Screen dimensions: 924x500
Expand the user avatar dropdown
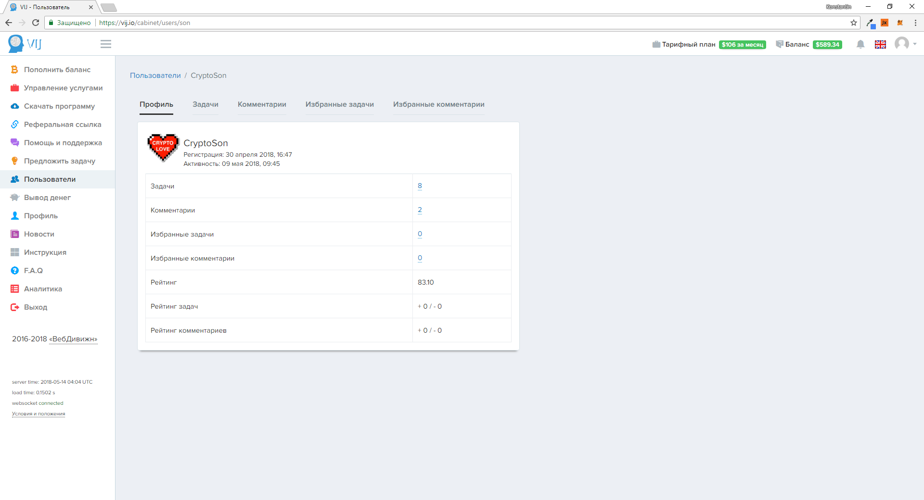[905, 44]
